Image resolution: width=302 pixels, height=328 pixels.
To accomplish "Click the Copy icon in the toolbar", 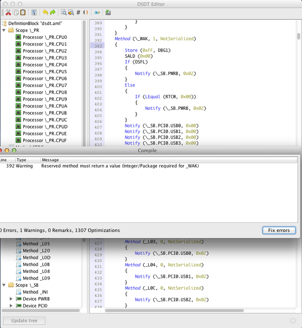I will coord(15,13).
